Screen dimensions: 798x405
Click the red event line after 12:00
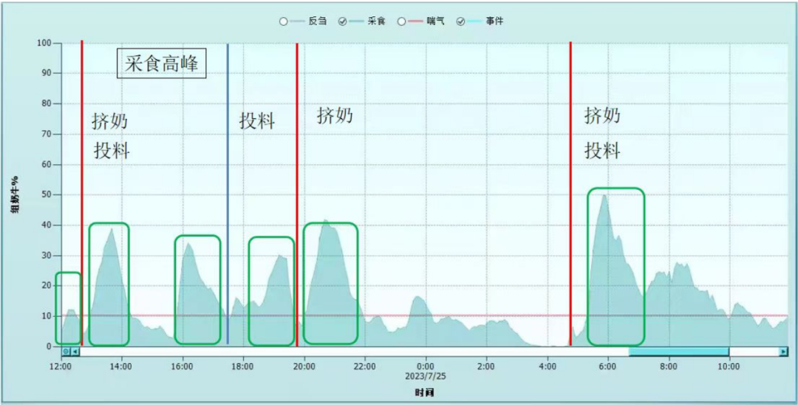(x=82, y=194)
